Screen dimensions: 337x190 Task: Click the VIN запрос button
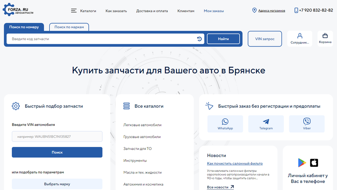click(x=265, y=39)
